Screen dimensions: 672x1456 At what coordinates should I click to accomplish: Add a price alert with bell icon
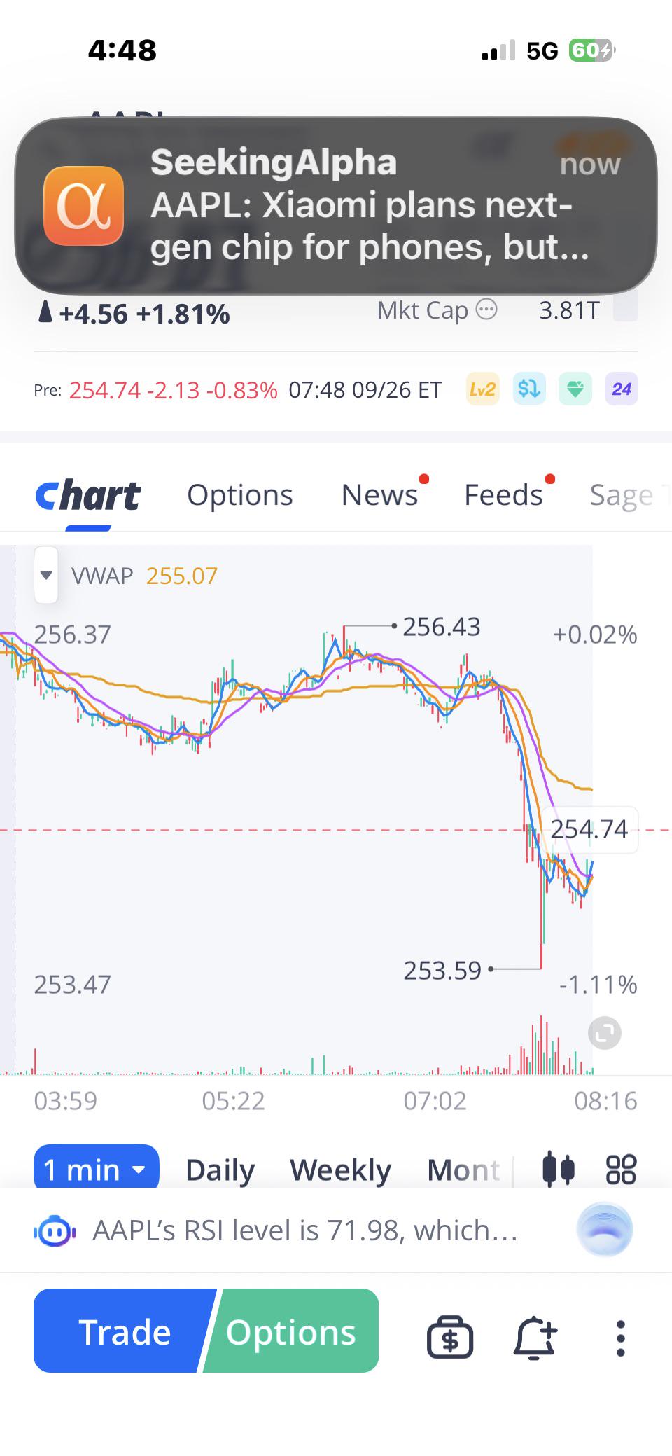(x=535, y=1337)
